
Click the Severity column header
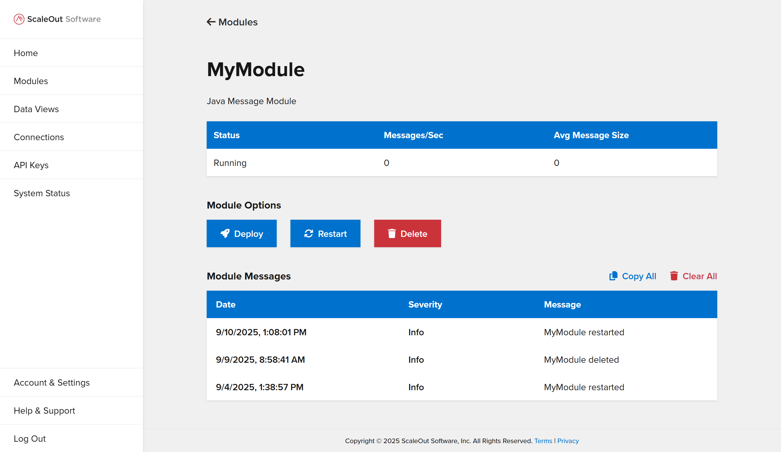point(425,305)
